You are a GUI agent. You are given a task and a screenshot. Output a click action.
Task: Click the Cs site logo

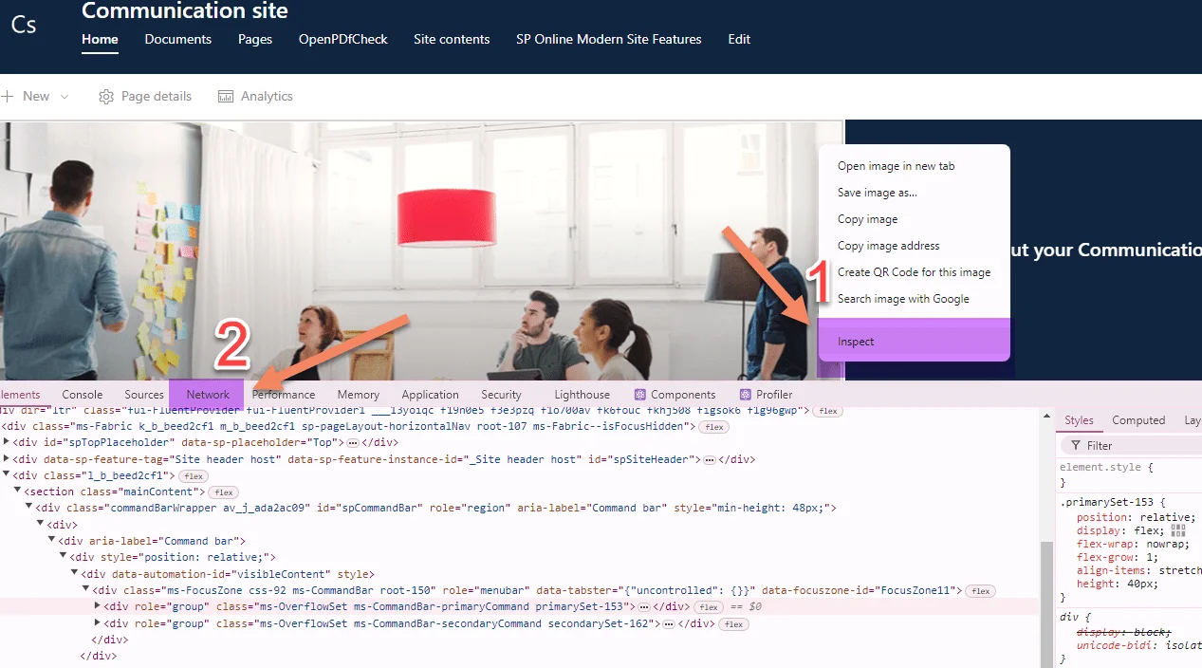(24, 26)
